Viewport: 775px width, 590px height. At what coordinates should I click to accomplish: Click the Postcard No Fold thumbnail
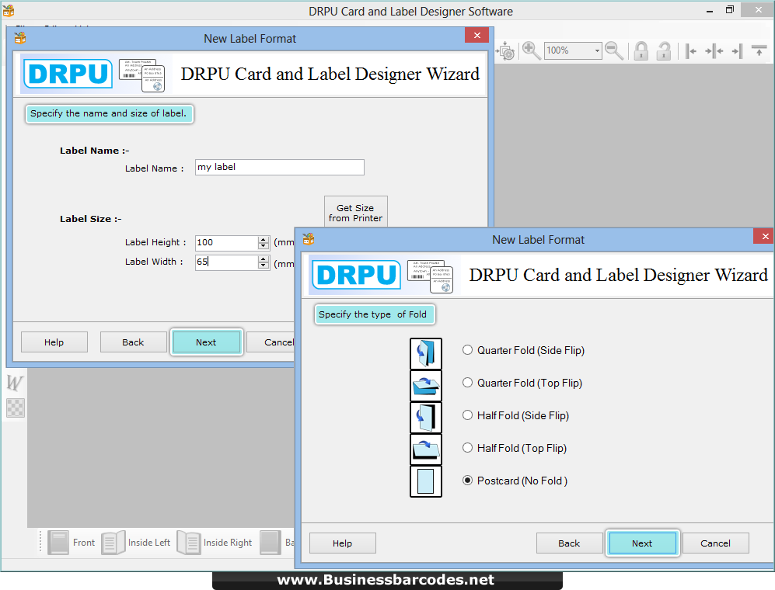click(x=425, y=481)
